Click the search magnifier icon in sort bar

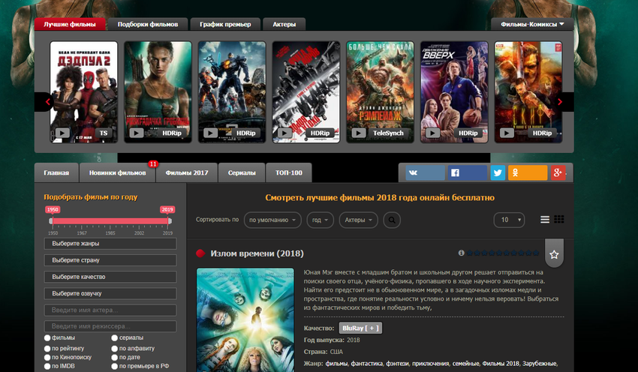coord(392,220)
